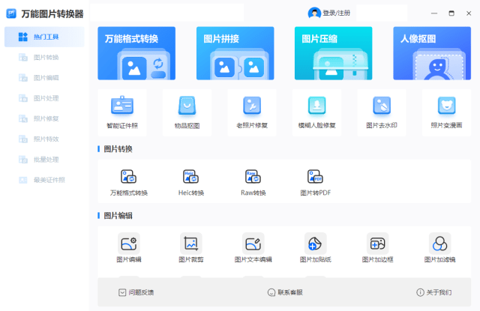Open the 问题反馈 feedback link
This screenshot has width=480, height=311.
click(136, 292)
